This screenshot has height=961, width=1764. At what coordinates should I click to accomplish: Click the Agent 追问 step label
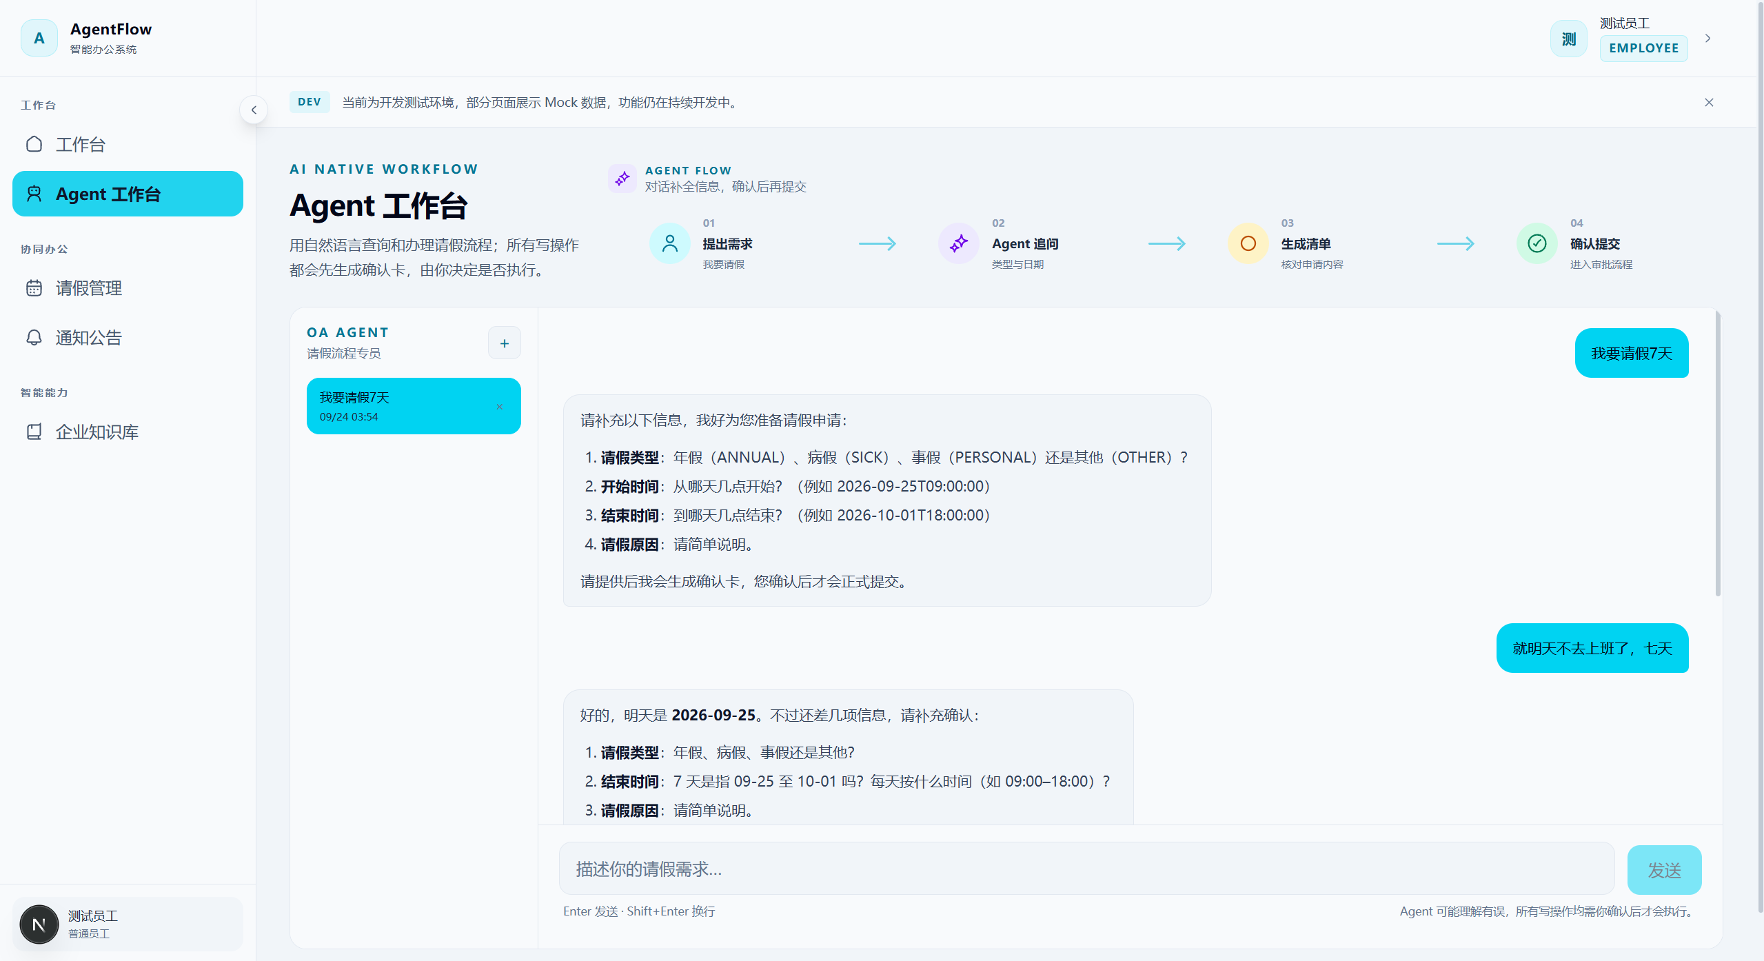1025,244
